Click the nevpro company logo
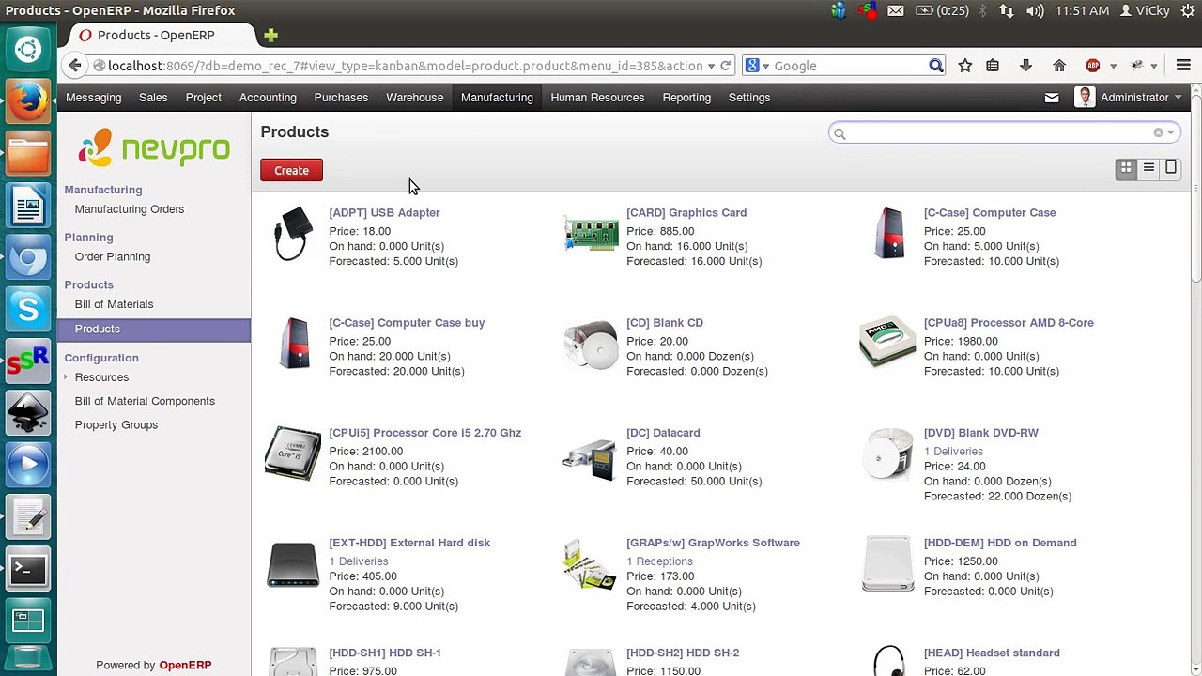The height and width of the screenshot is (676, 1202). 154,147
